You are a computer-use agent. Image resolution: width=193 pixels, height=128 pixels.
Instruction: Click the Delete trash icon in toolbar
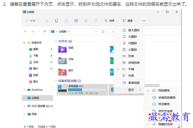coord(96,21)
